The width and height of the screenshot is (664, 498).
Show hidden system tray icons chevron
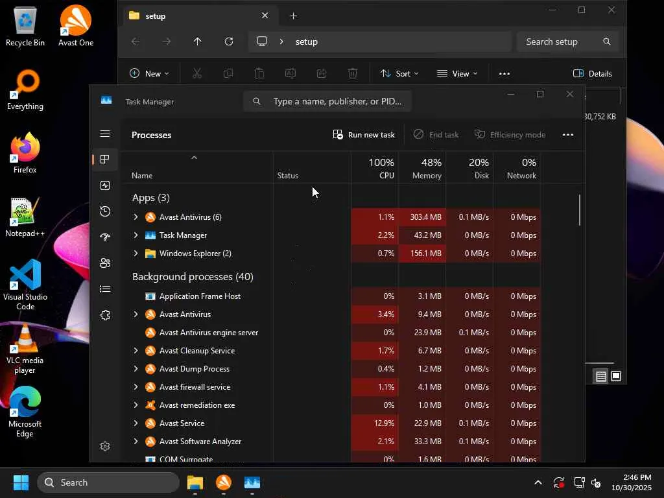[538, 482]
